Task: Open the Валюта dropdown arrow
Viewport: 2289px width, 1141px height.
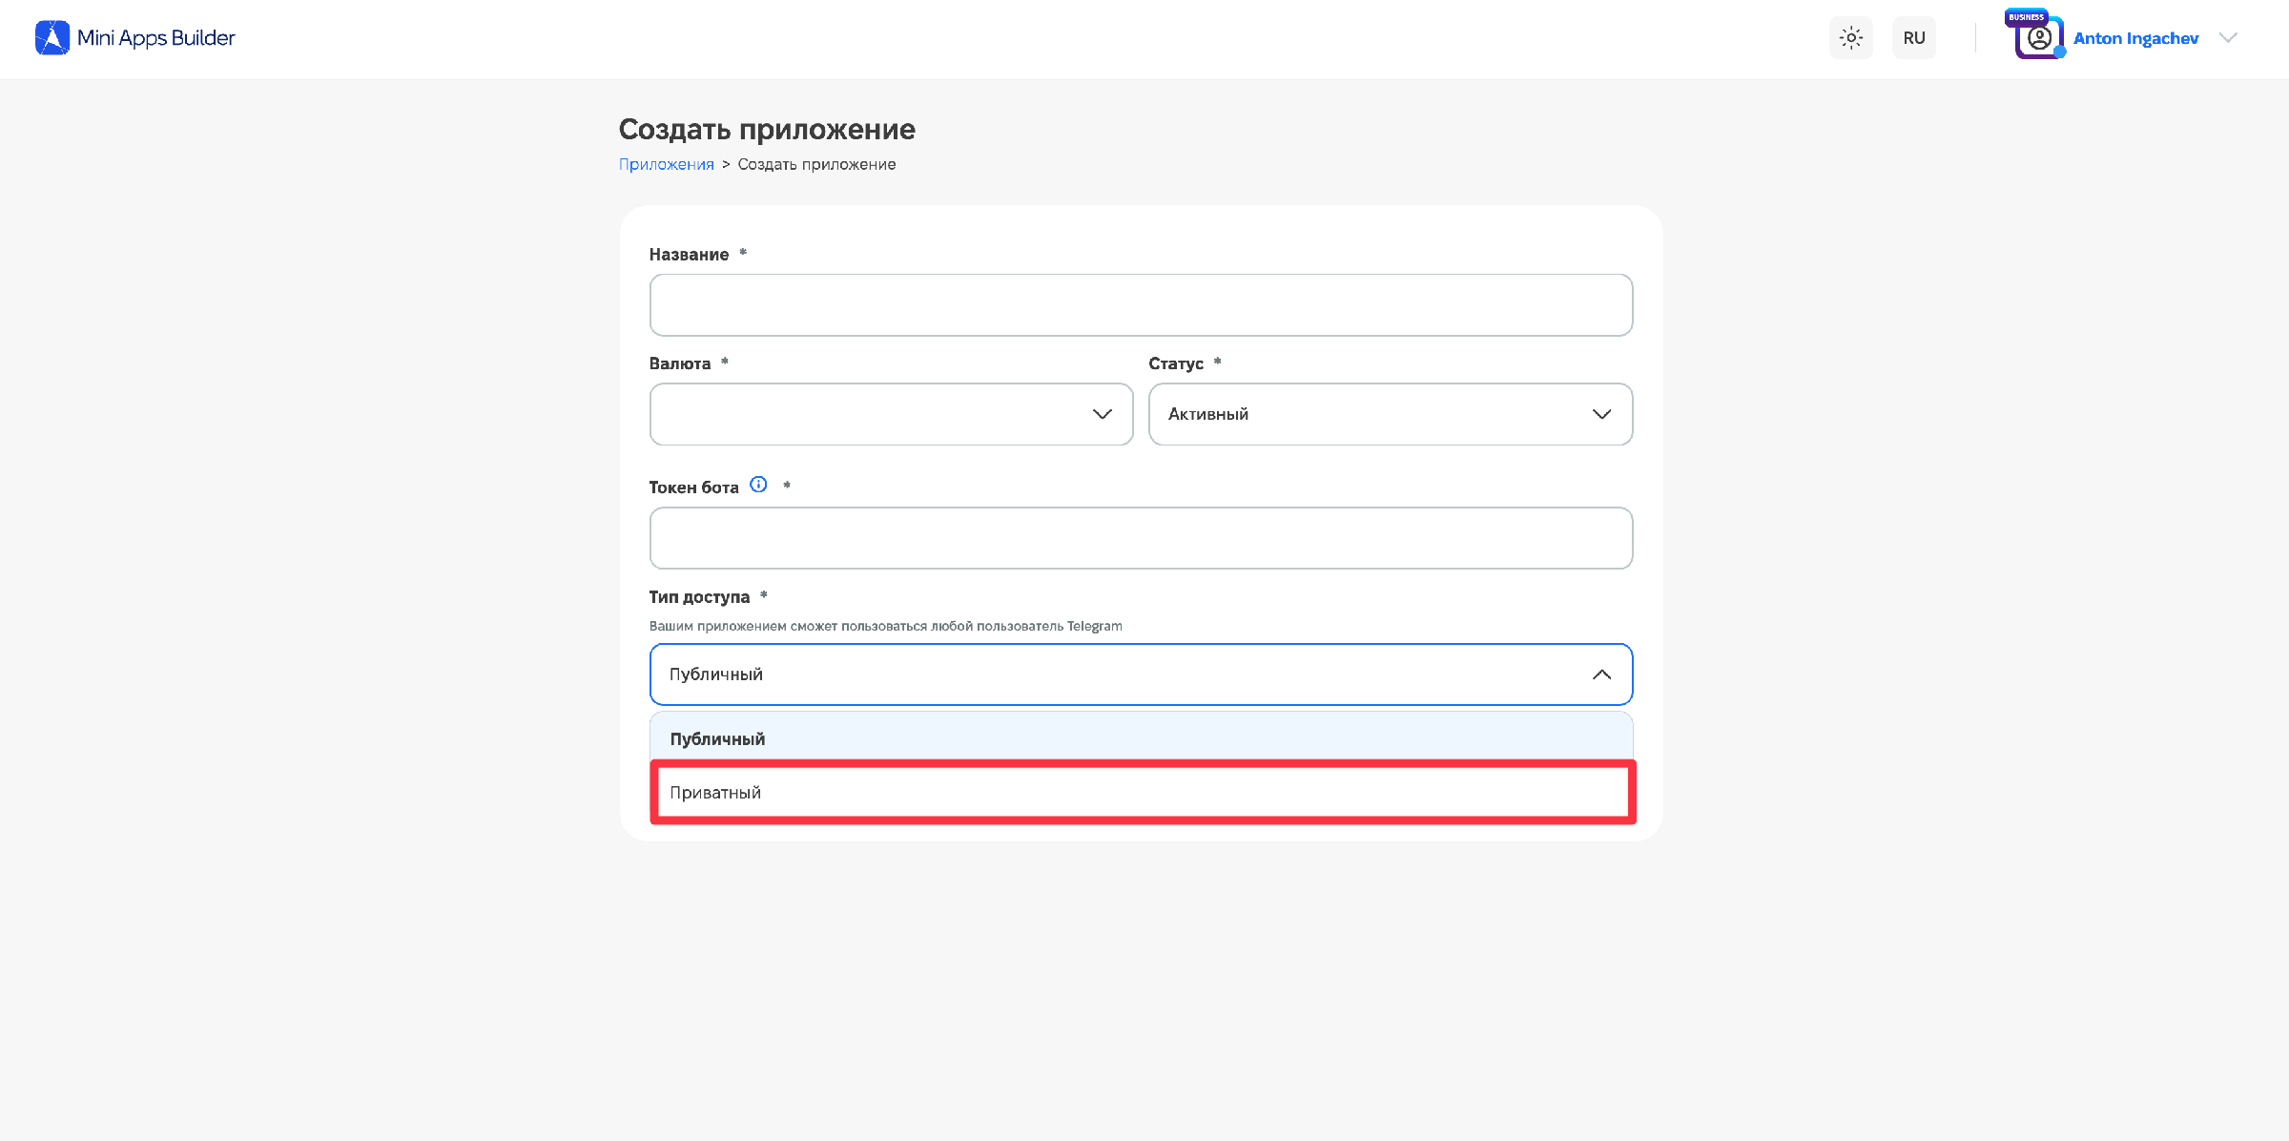Action: point(1103,414)
